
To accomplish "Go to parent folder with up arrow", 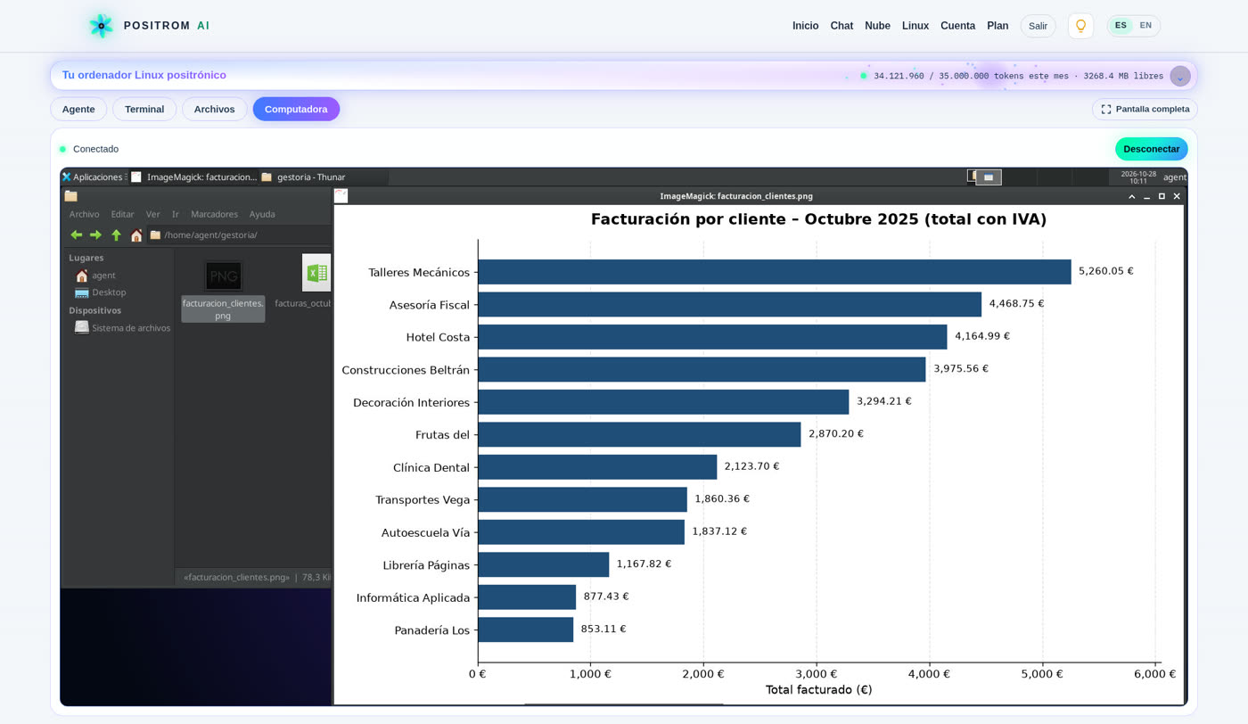I will [x=116, y=235].
